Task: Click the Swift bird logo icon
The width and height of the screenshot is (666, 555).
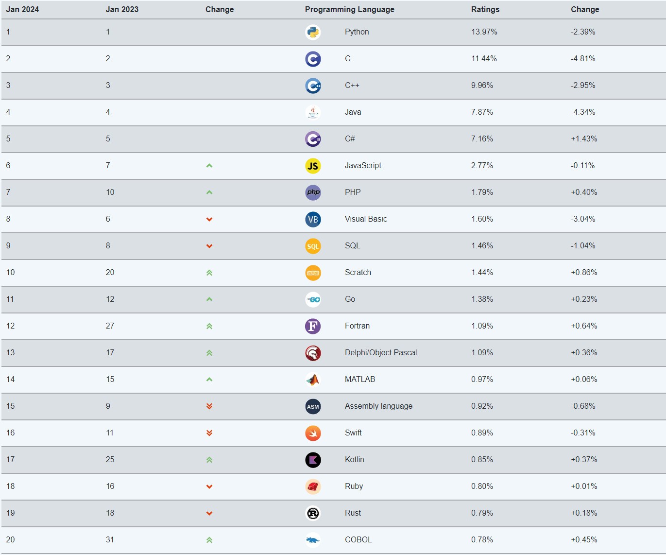Action: point(313,433)
